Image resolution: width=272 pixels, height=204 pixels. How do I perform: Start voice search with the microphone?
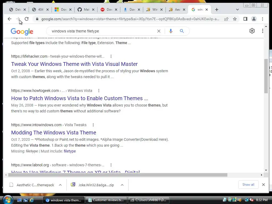click(171, 31)
